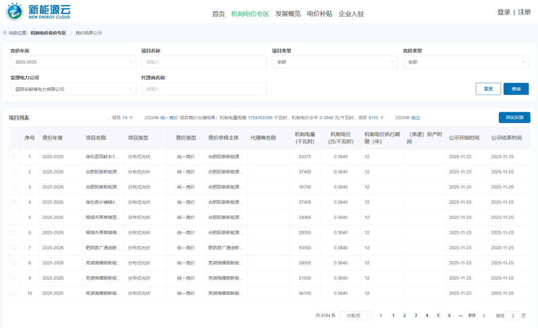This screenshot has height=328, width=538.
Task: Go to previous page arrow in pagination
Action: pos(381,316)
